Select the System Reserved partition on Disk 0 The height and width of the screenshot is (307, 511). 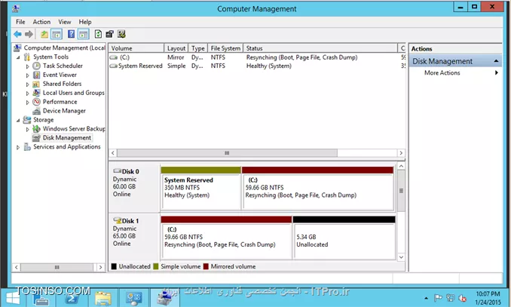point(200,192)
